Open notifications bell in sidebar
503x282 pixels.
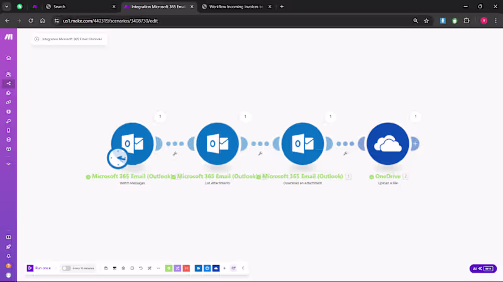tap(9, 256)
